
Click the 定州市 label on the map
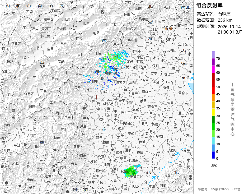tap(107, 91)
